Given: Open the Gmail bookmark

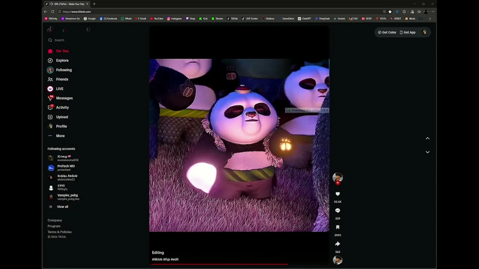Looking at the screenshot, I should pyautogui.click(x=141, y=19).
